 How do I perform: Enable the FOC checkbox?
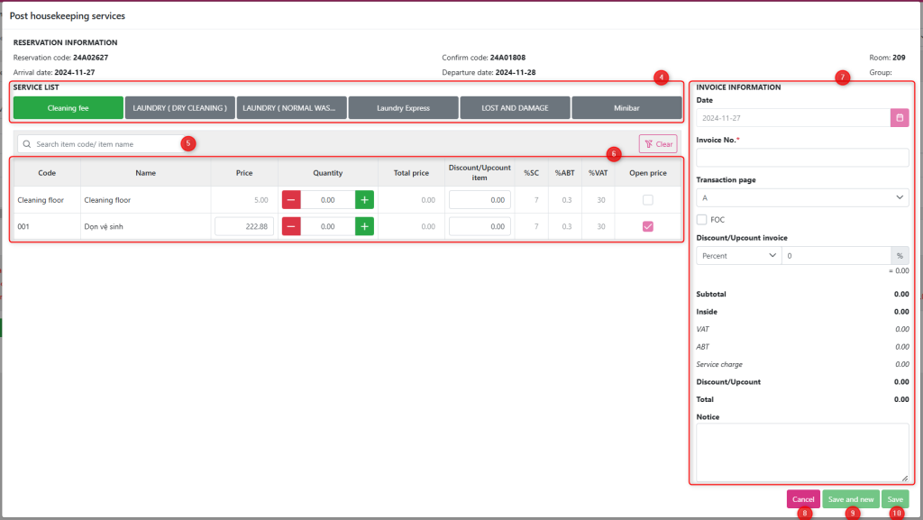[702, 219]
